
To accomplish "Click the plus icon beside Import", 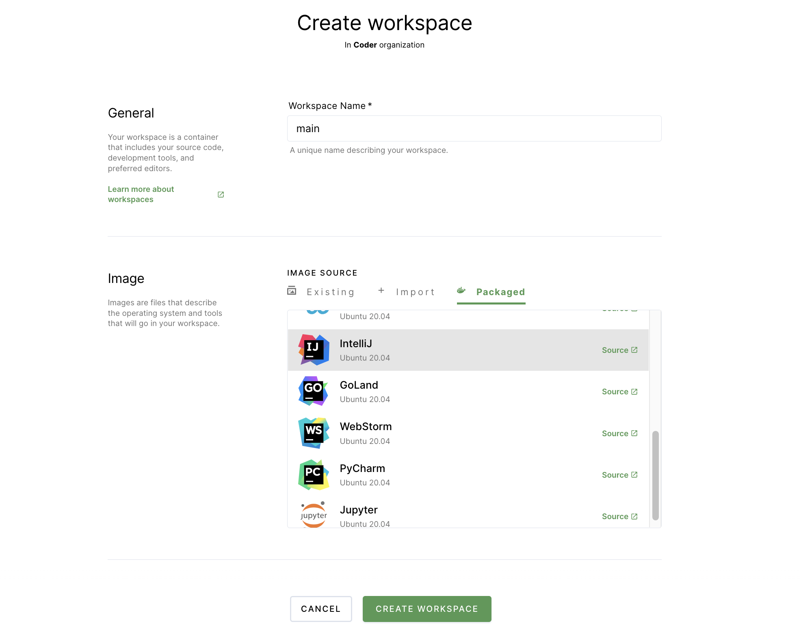I will coord(381,290).
